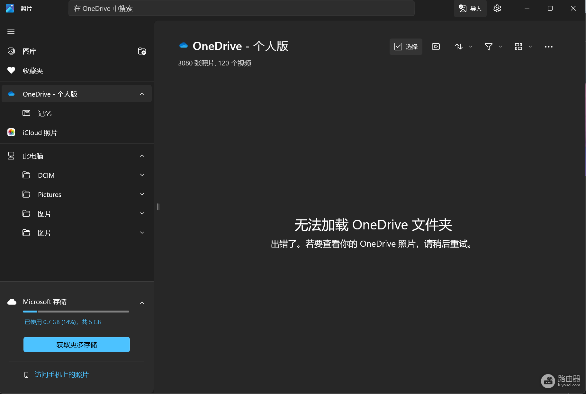Image resolution: width=586 pixels, height=394 pixels.
Task: Open the 图库 gallery section
Action: [30, 51]
